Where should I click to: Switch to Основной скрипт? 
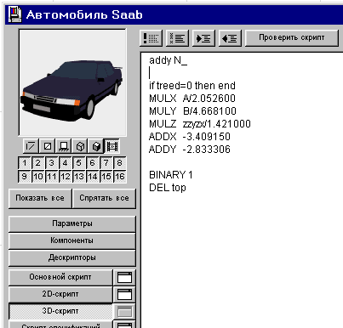click(60, 277)
